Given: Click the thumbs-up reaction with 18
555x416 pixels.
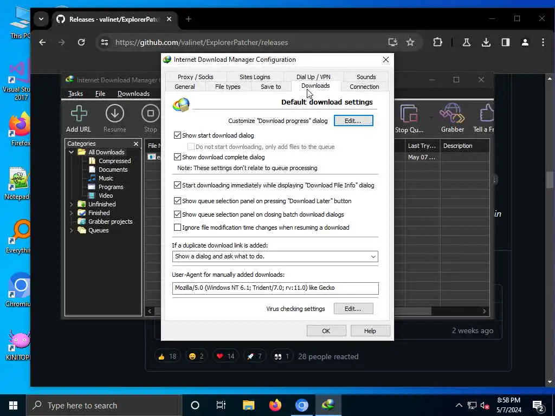Looking at the screenshot, I should click(x=167, y=356).
